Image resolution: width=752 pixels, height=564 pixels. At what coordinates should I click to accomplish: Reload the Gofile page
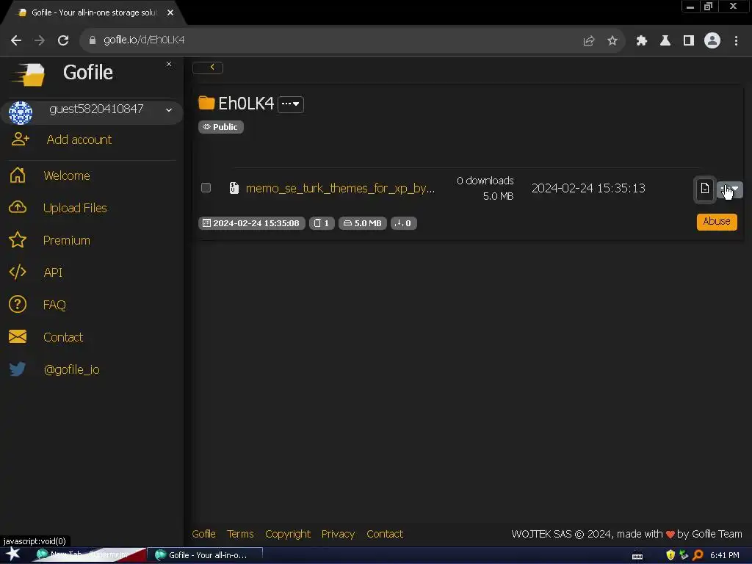pyautogui.click(x=63, y=40)
